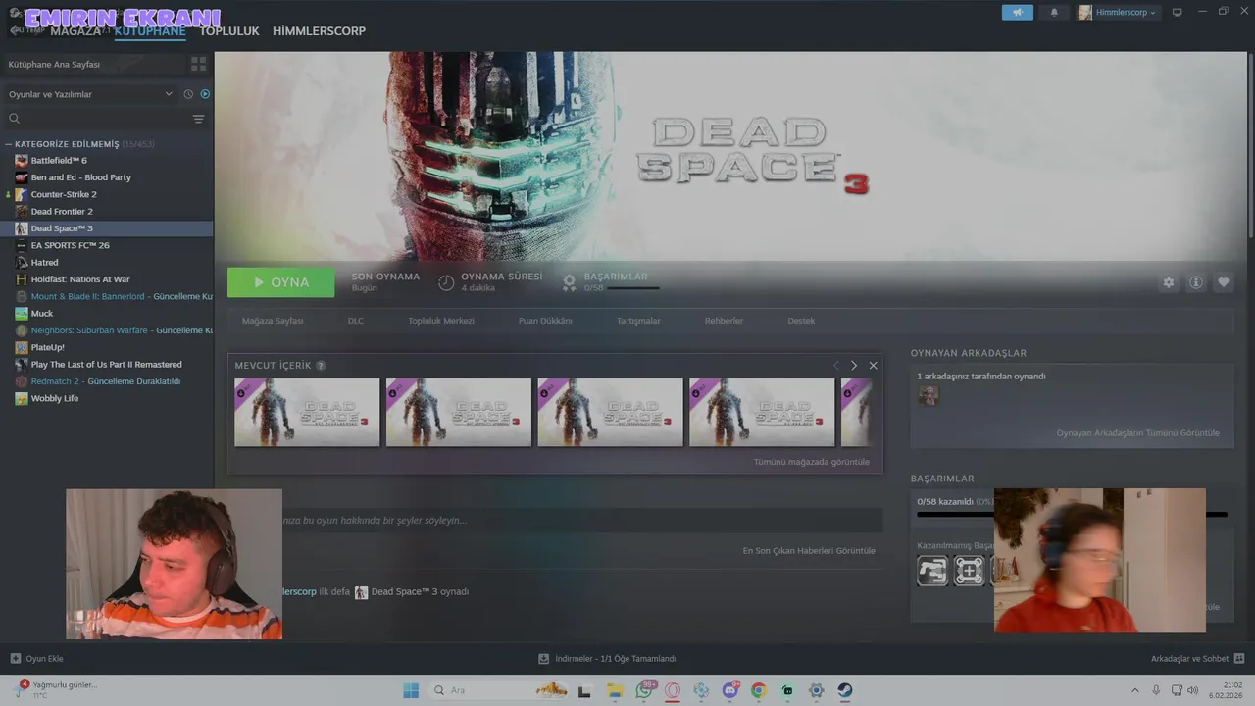Image resolution: width=1255 pixels, height=706 pixels.
Task: Click the announcements megaphone button
Action: [1018, 12]
